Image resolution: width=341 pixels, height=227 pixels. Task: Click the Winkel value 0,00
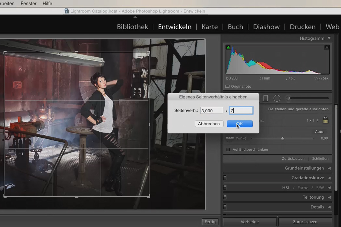tap(324, 138)
